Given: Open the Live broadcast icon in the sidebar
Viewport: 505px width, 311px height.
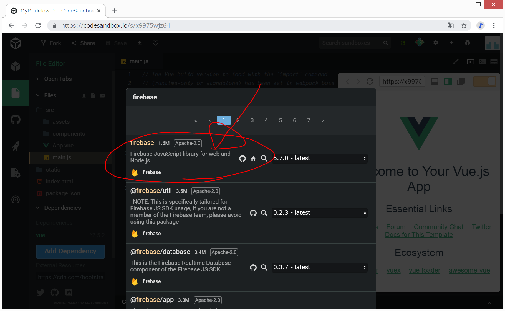Looking at the screenshot, I should pos(16,199).
